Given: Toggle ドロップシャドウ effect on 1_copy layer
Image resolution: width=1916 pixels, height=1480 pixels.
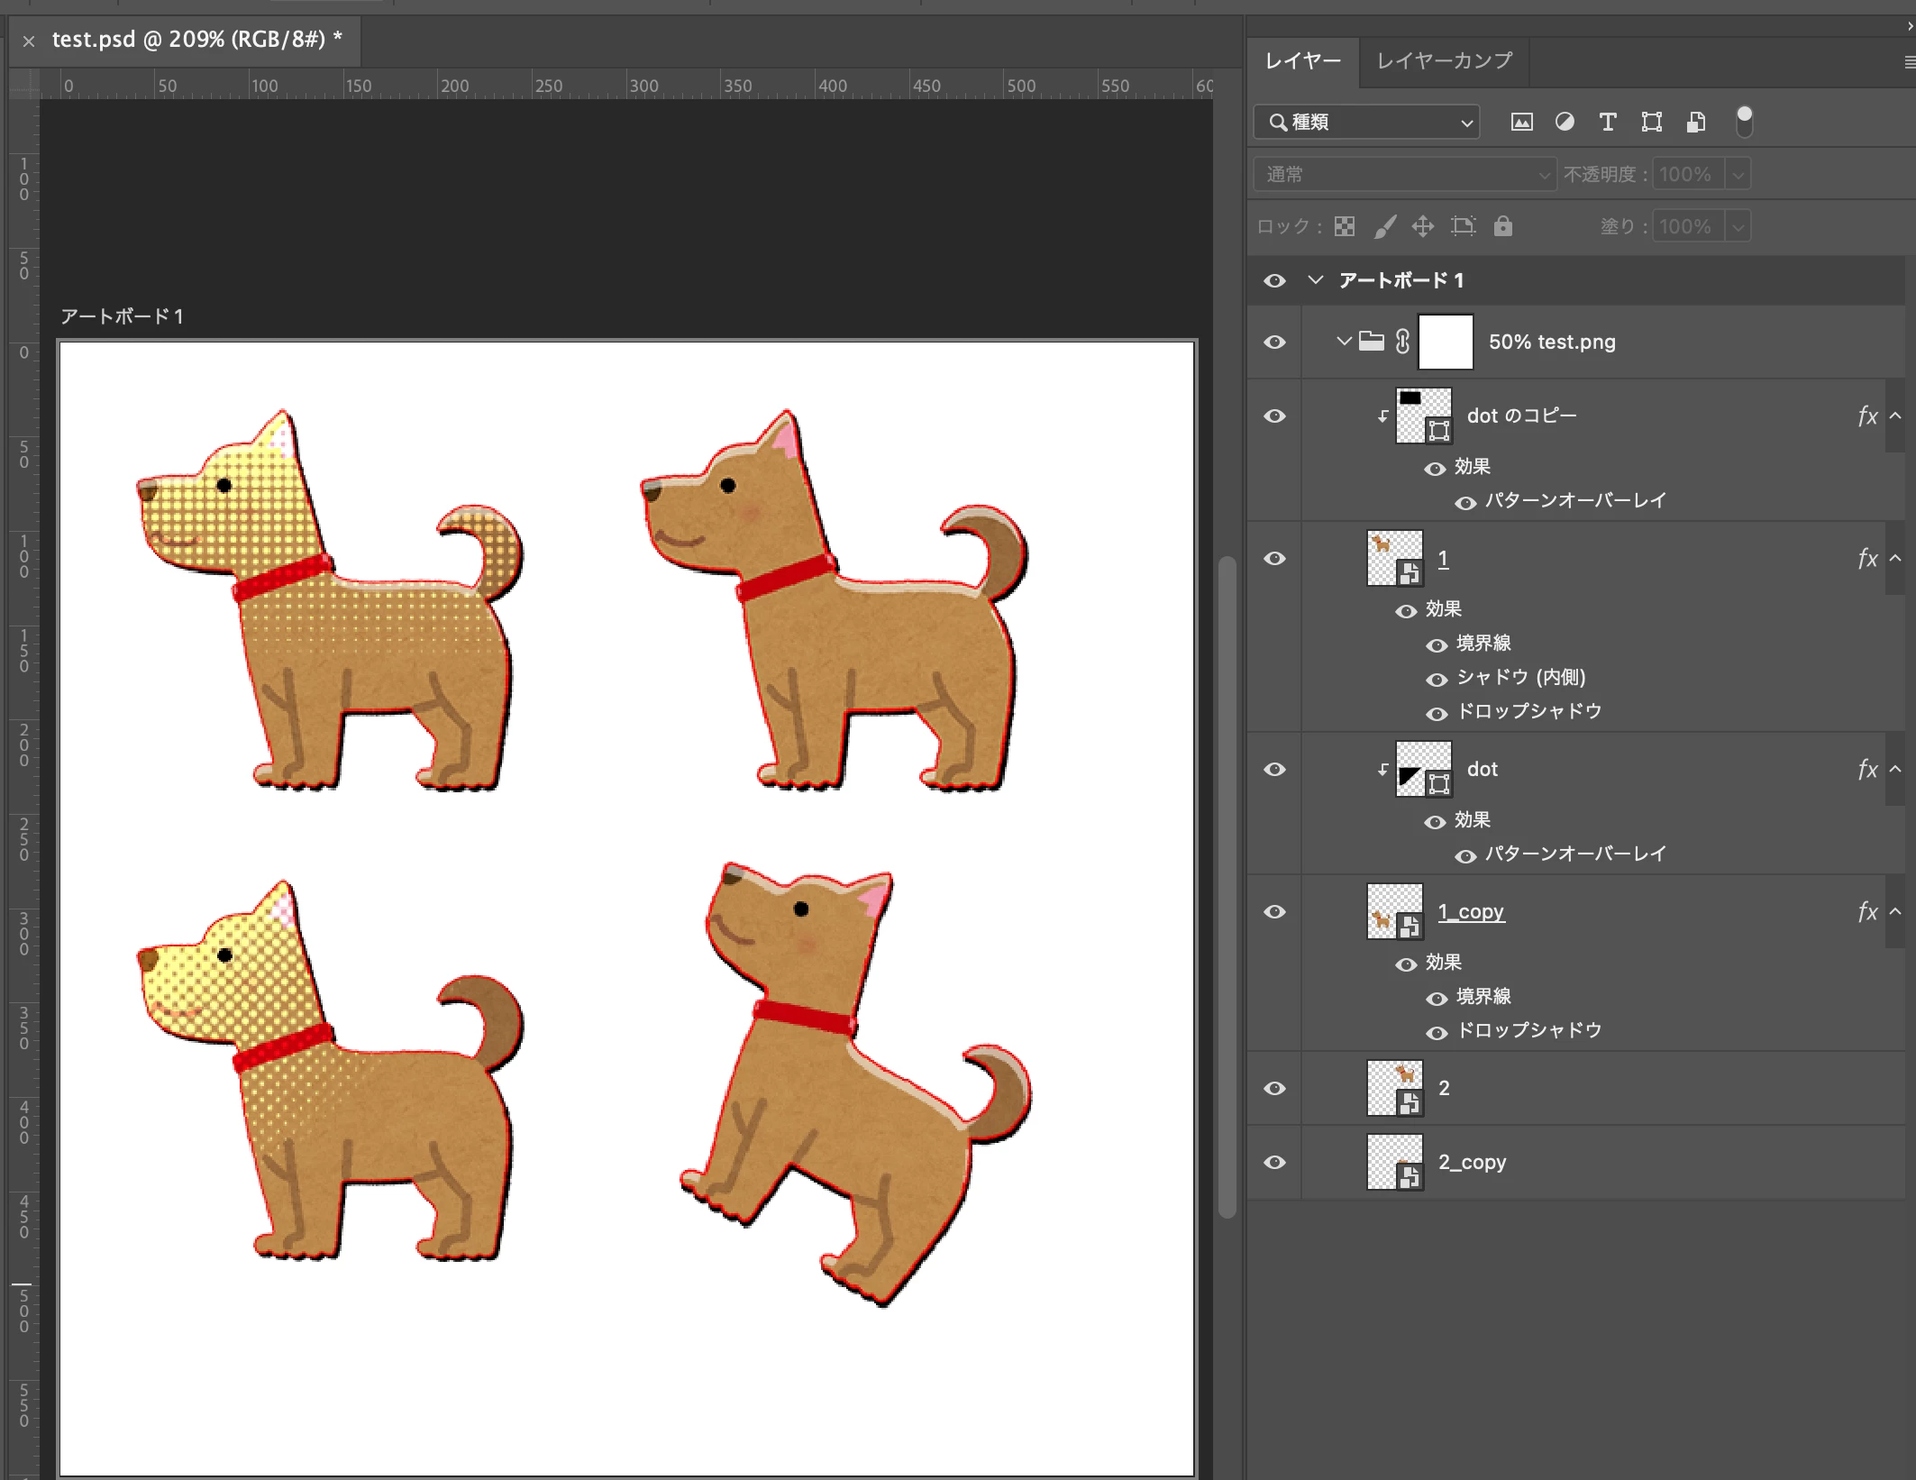Looking at the screenshot, I should pyautogui.click(x=1437, y=1032).
